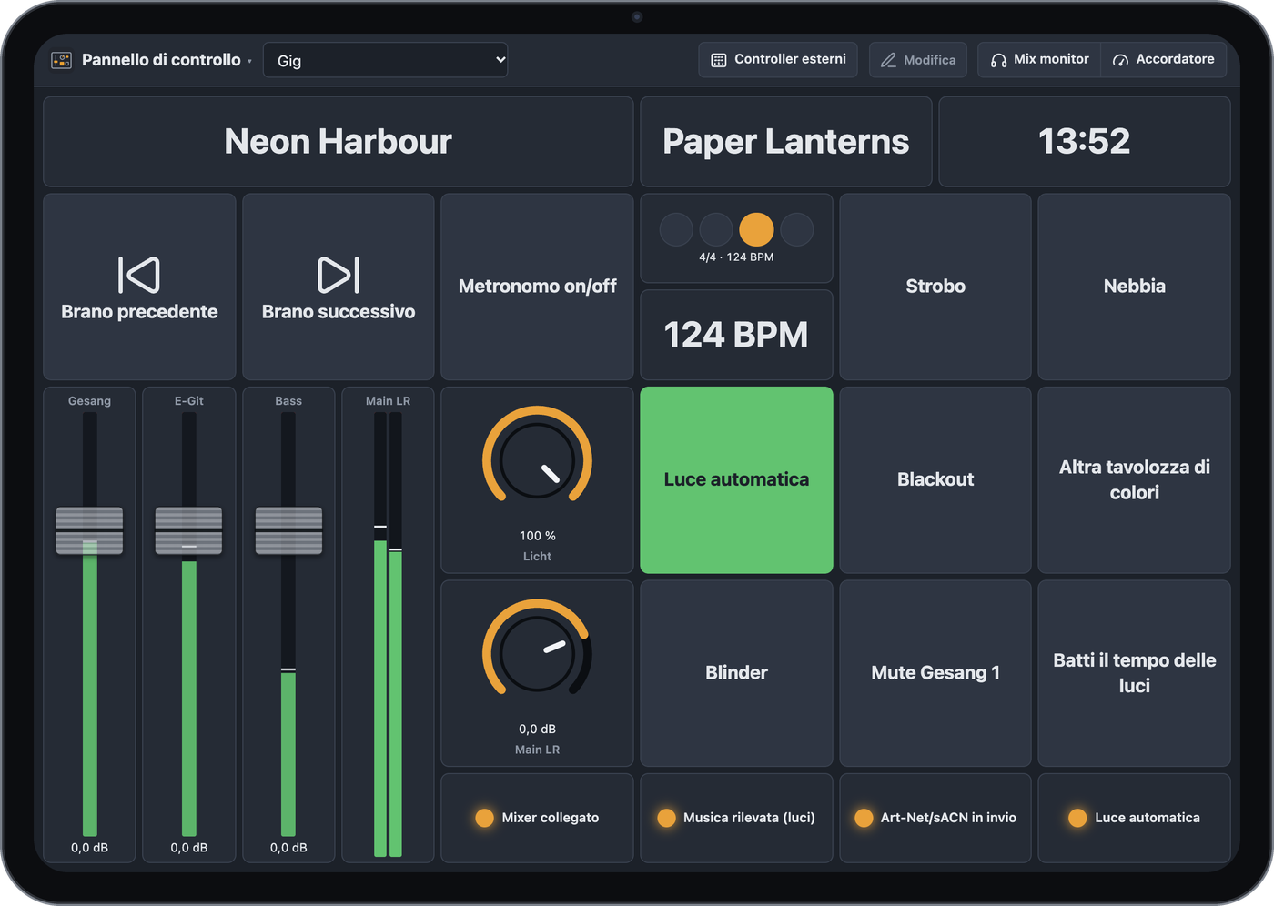The width and height of the screenshot is (1274, 906).
Task: Click the Licht 100 % knob
Action: tap(537, 460)
